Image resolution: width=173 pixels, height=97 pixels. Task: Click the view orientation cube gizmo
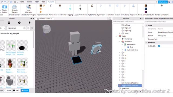(x=46, y=29)
